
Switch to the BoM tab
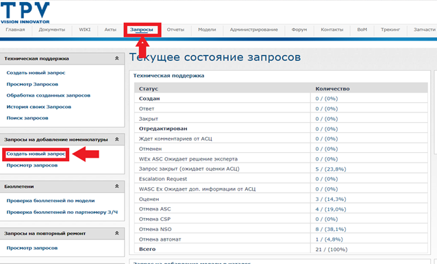[x=362, y=29]
